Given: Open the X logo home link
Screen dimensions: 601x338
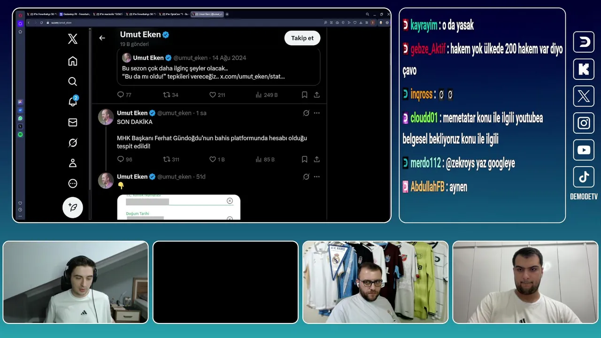Looking at the screenshot, I should click(72, 39).
